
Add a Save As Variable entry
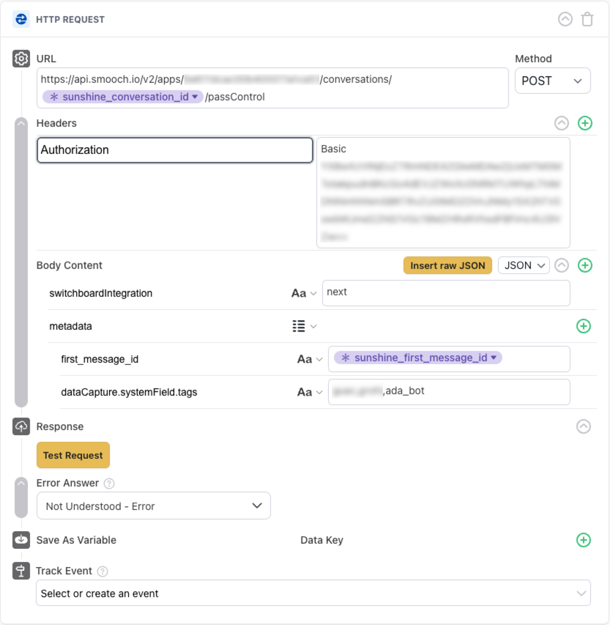(x=583, y=540)
